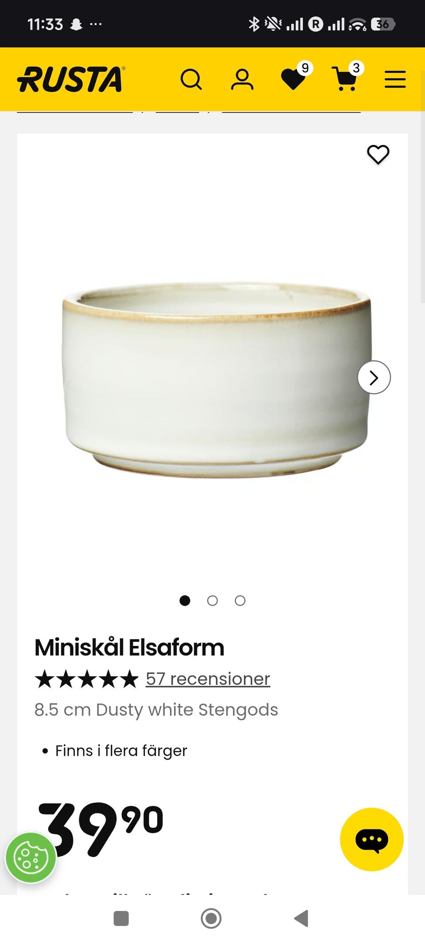
Task: Show next product image with arrow
Action: click(x=374, y=377)
